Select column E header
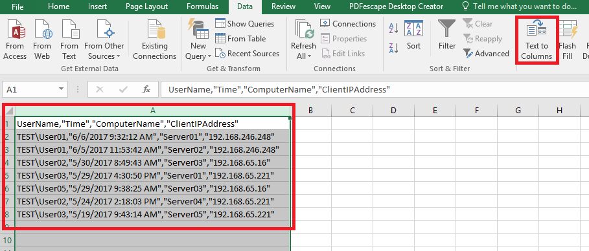 (435, 111)
